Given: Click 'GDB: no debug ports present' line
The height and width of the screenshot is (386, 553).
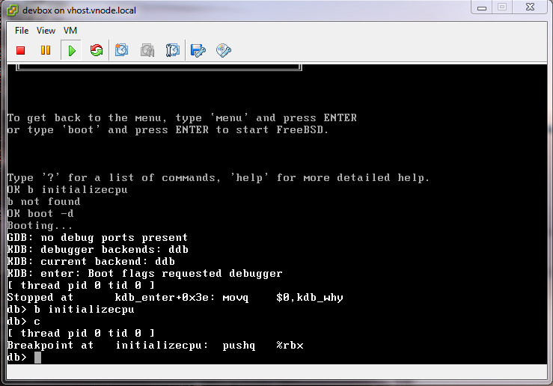Looking at the screenshot, I should 98,238.
